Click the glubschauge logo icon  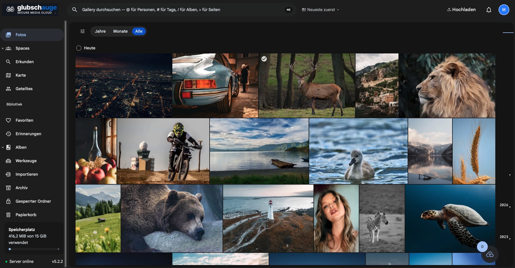click(x=10, y=10)
